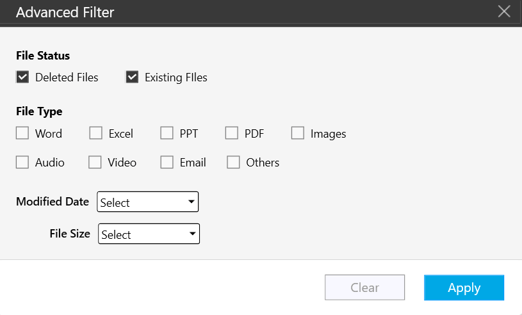
Task: Tick the Excel file type checkbox
Action: pos(95,133)
